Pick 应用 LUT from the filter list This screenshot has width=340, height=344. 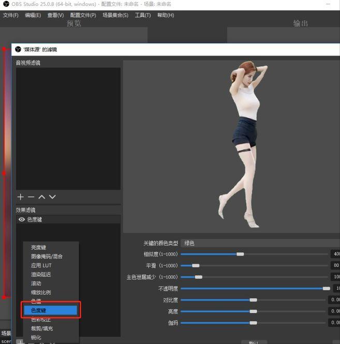pyautogui.click(x=41, y=265)
